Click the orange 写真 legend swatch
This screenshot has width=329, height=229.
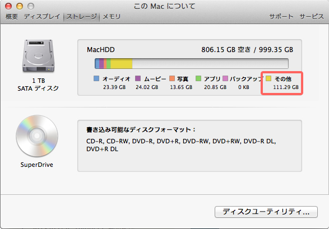(172, 78)
